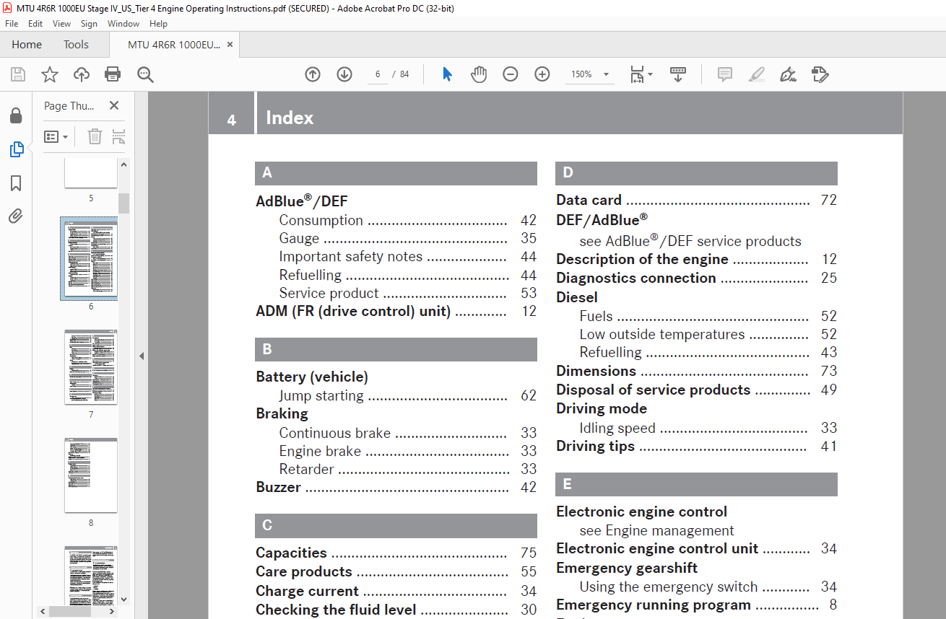Click the thumbnails scroll down arrow
Image resolution: width=946 pixels, height=619 pixels.
click(123, 599)
